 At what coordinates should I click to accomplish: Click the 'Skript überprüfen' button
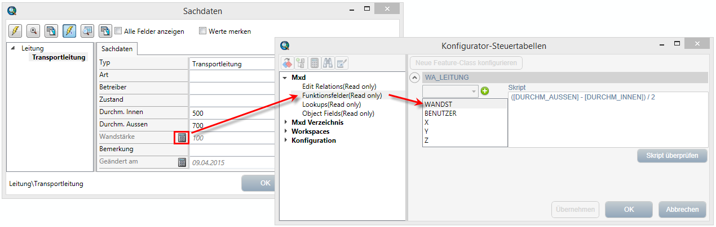672,156
